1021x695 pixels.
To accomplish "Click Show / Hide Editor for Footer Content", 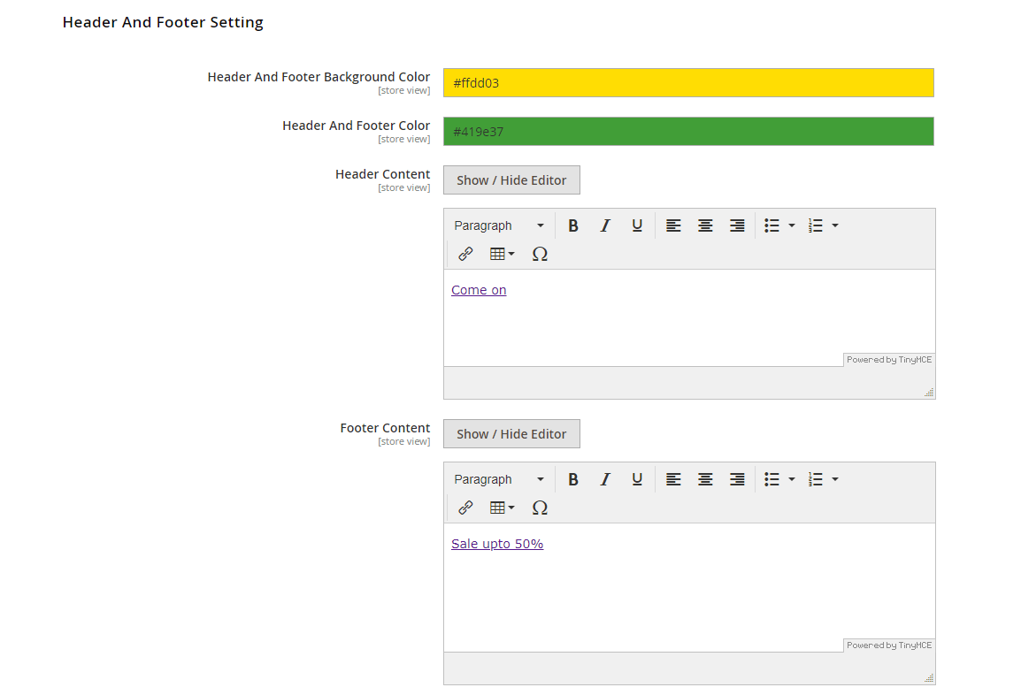I will 511,434.
